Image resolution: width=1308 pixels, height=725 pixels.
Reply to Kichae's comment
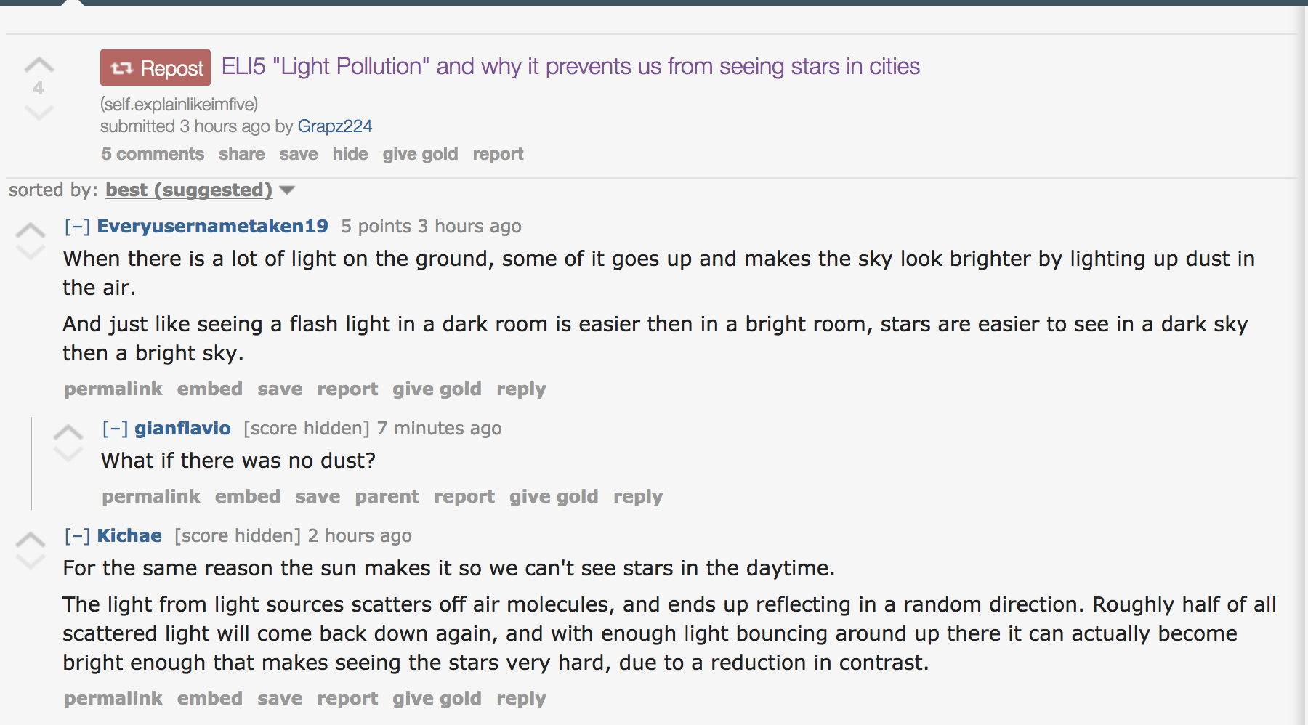[x=520, y=697]
